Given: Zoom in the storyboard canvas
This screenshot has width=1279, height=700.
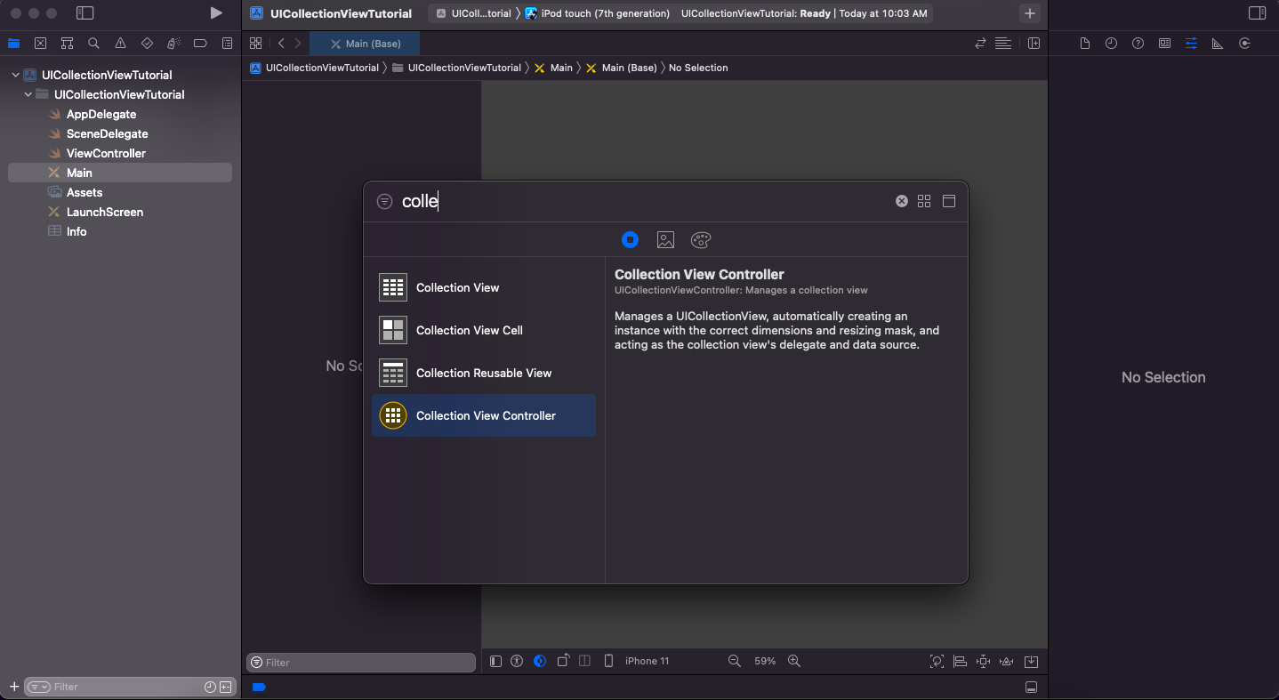Looking at the screenshot, I should coord(794,661).
